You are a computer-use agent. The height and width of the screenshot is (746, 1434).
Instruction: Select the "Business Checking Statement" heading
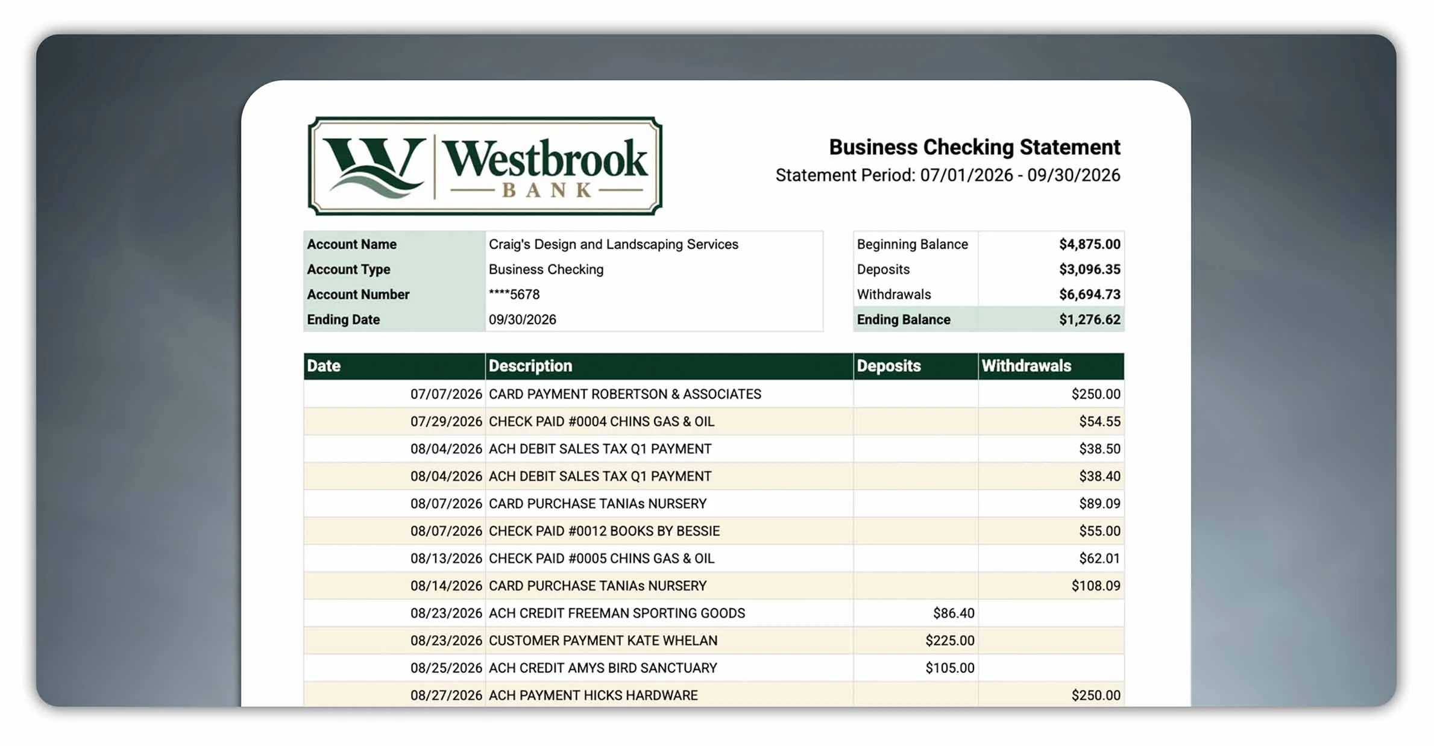[x=974, y=147]
